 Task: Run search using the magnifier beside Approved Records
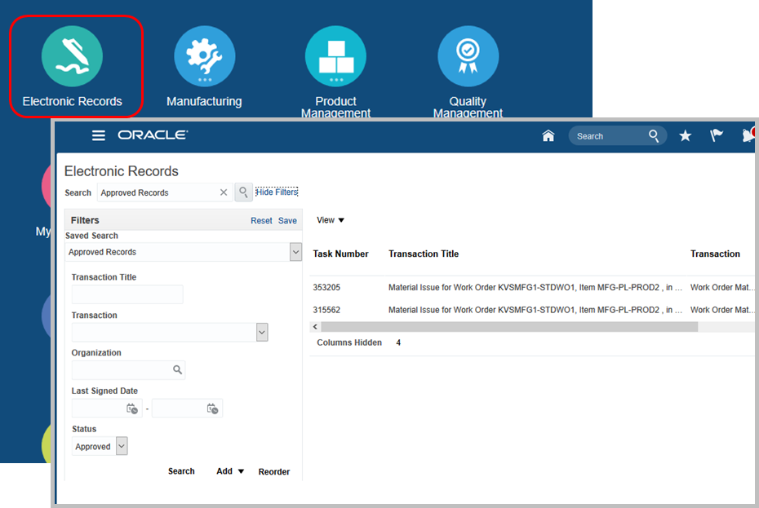[243, 192]
